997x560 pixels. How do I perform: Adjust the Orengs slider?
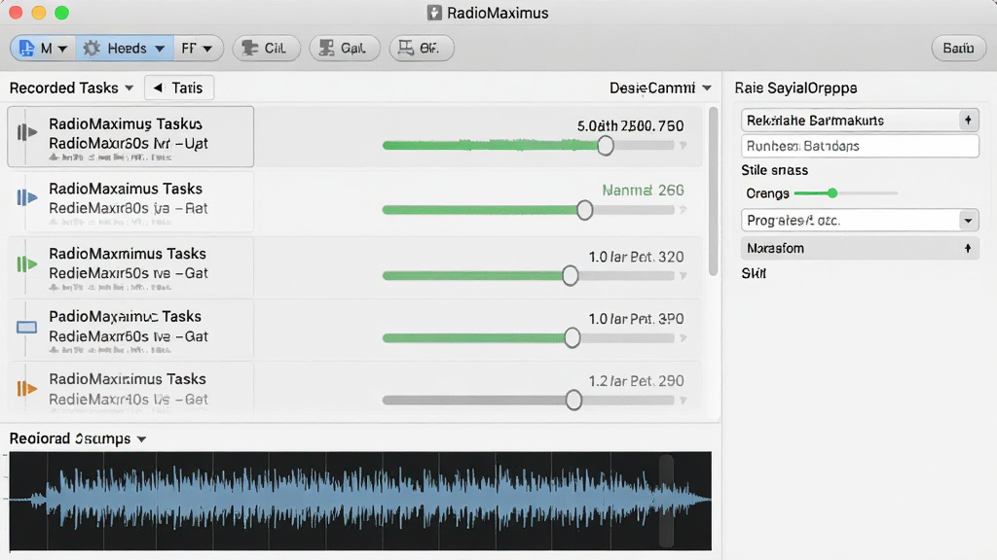click(x=831, y=193)
